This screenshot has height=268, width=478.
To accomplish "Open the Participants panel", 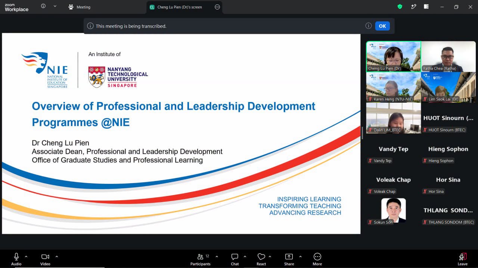I will tap(201, 259).
